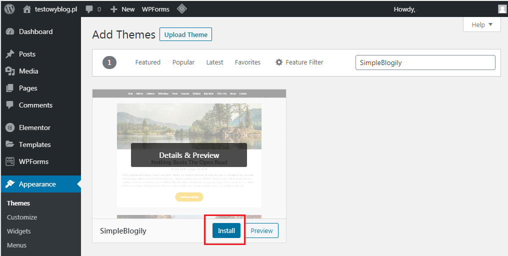The height and width of the screenshot is (256, 508).
Task: Click the Appearance paintbrush icon
Action: (x=10, y=184)
